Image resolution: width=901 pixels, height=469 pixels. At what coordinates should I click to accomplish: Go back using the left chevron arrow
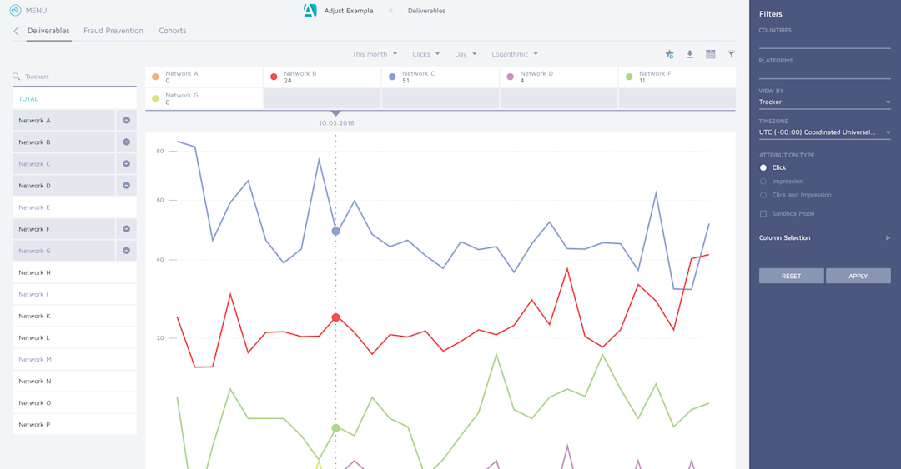coord(16,31)
